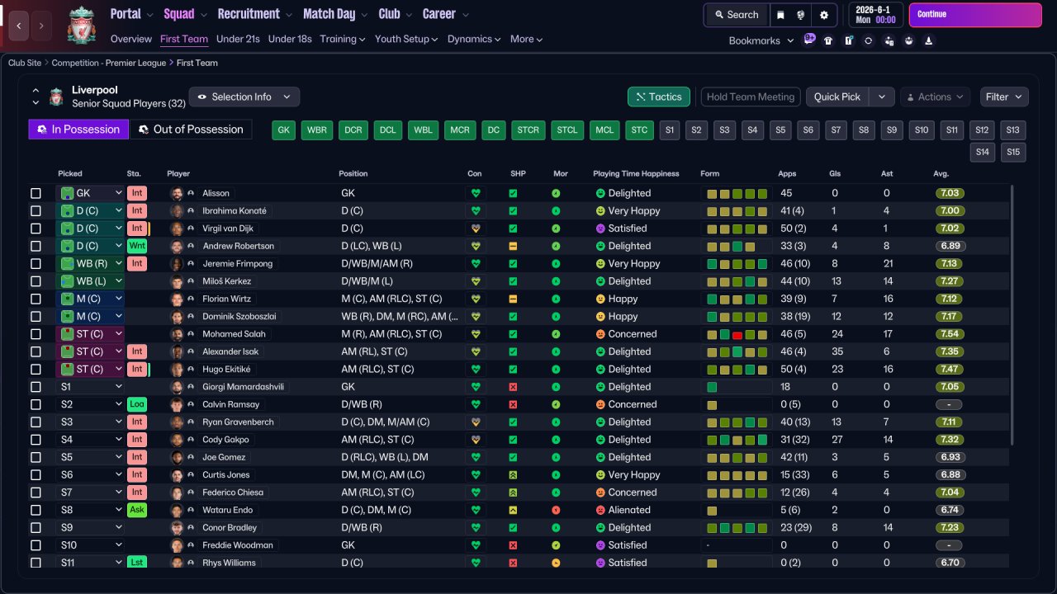Tick the checkbox for Ibrahima Konaté
1057x594 pixels.
36,211
